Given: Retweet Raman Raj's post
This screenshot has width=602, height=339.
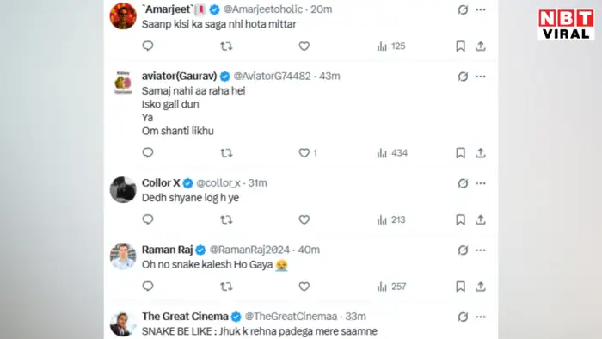Looking at the screenshot, I should coord(226,287).
